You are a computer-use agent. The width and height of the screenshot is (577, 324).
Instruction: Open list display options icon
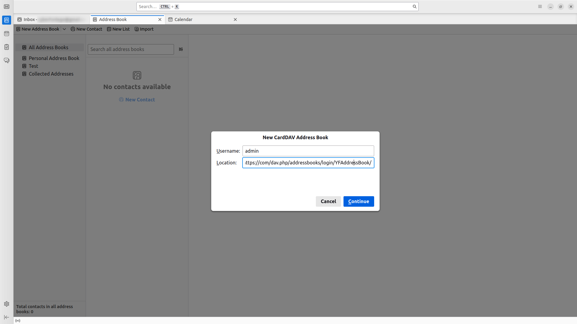(181, 49)
